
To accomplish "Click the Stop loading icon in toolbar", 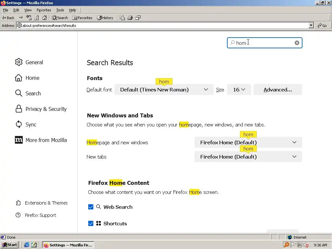I will (x=29, y=18).
